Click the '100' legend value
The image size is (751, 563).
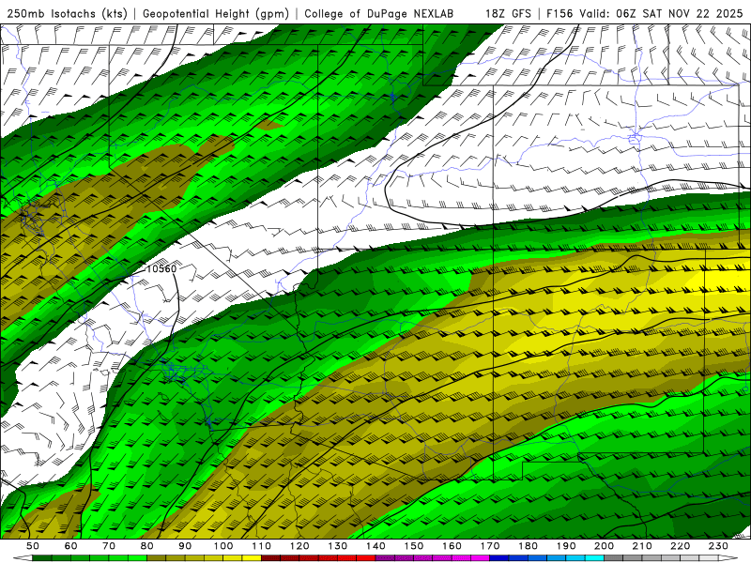223,546
